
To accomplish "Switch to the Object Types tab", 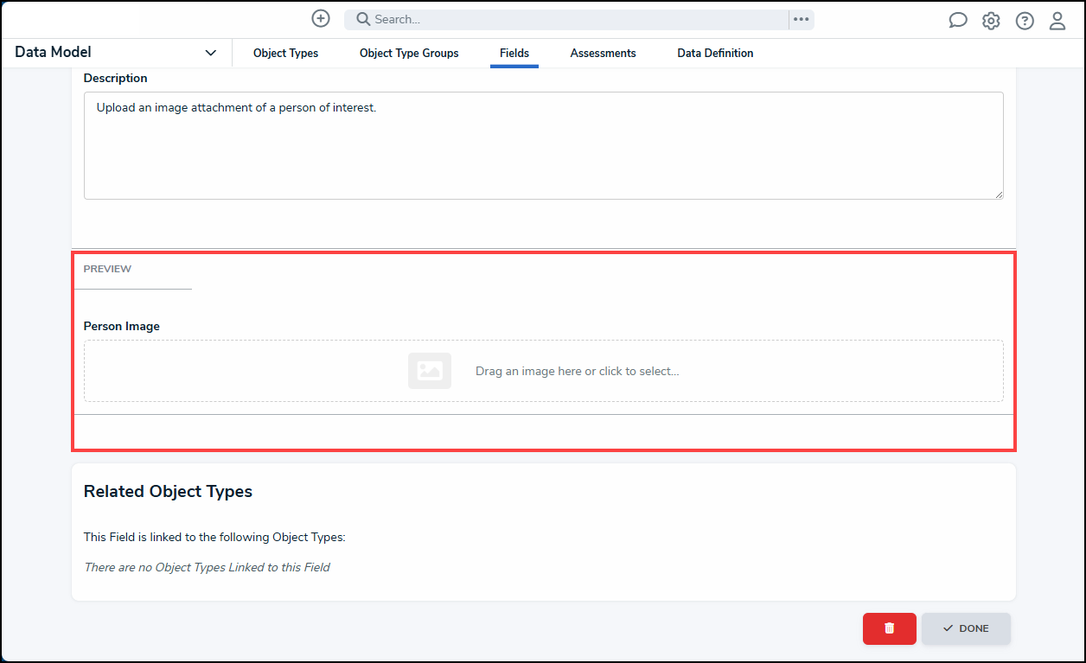I will pos(285,53).
